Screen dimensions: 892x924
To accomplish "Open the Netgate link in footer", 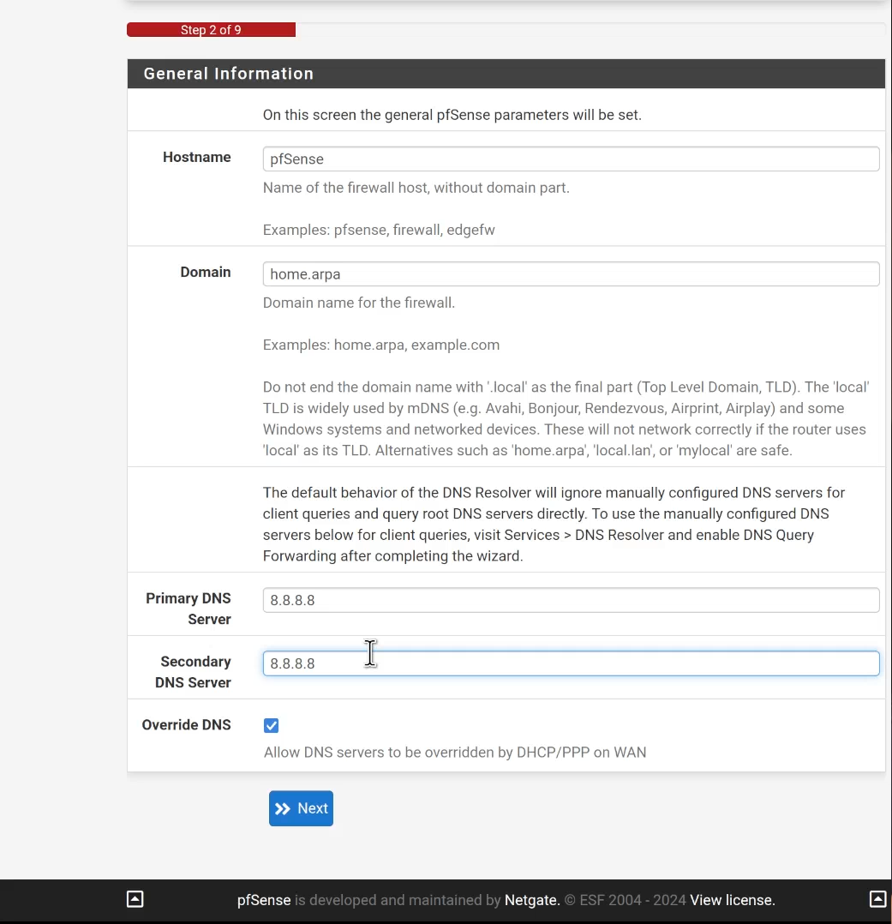I will pyautogui.click(x=531, y=900).
